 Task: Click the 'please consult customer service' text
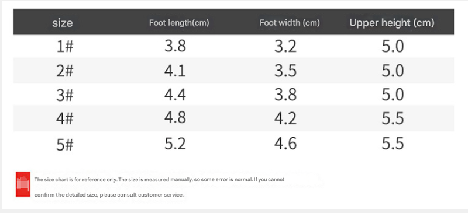click(x=141, y=195)
